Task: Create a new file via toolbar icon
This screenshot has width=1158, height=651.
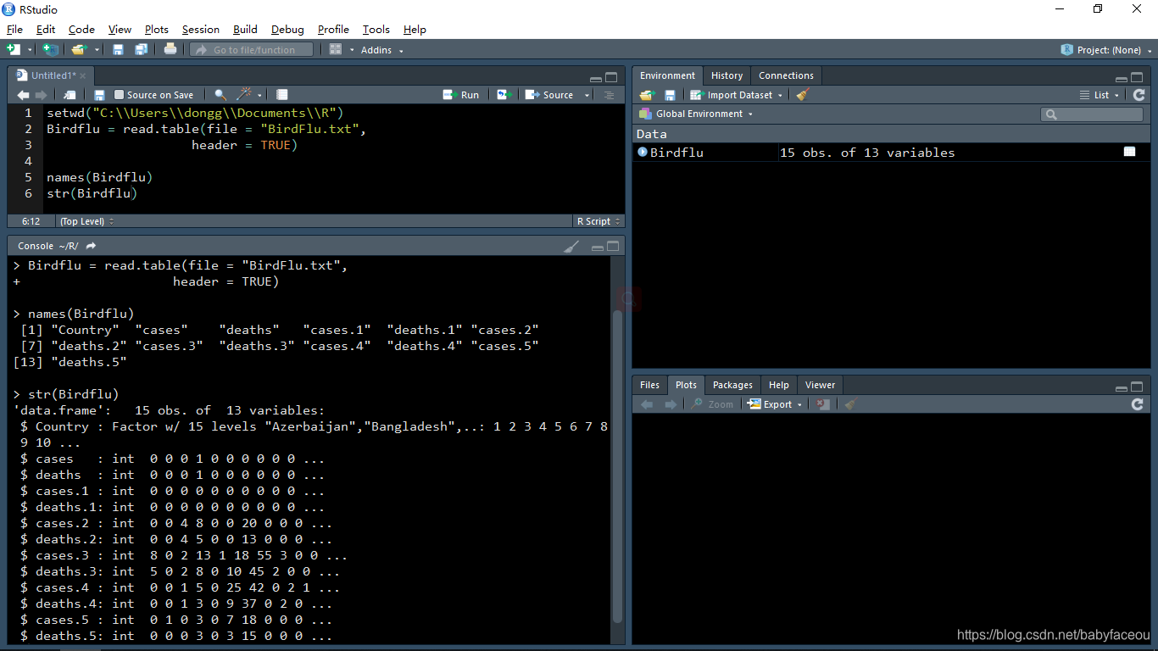Action: pyautogui.click(x=14, y=50)
